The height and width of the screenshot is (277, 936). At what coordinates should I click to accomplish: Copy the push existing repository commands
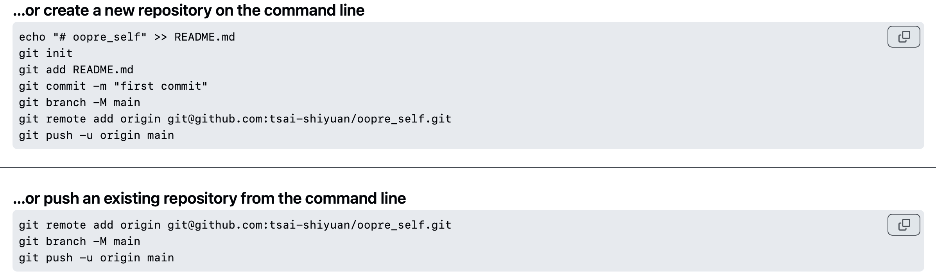coord(904,225)
